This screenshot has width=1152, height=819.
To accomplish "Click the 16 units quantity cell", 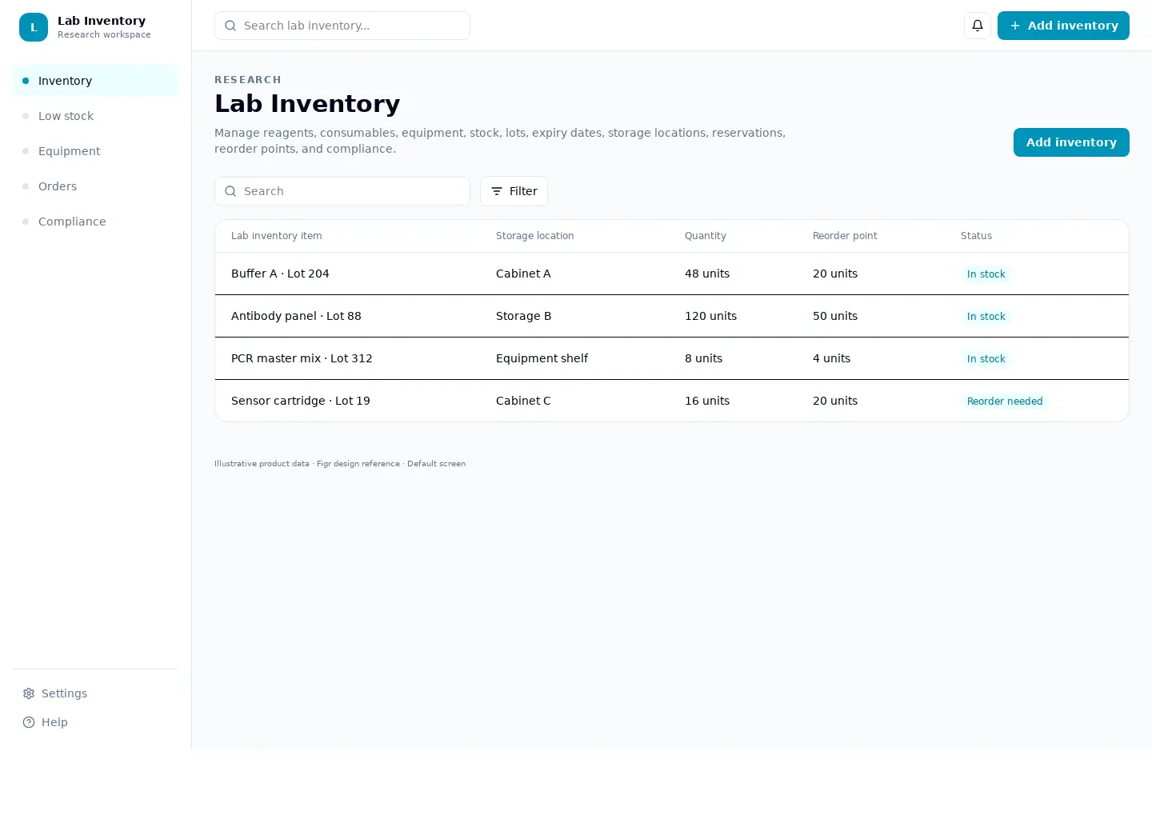I will pos(707,401).
